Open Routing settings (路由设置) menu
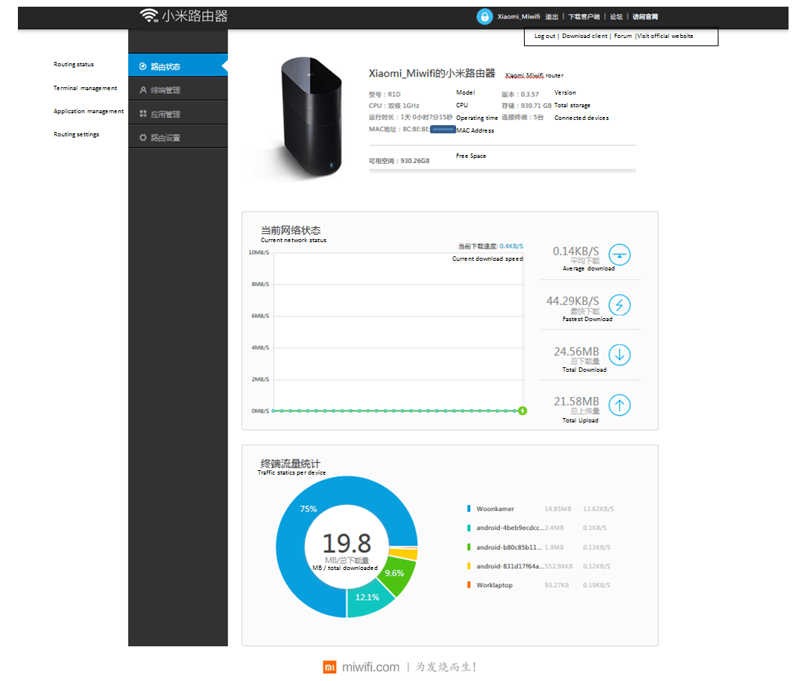The height and width of the screenshot is (681, 793). coord(178,138)
